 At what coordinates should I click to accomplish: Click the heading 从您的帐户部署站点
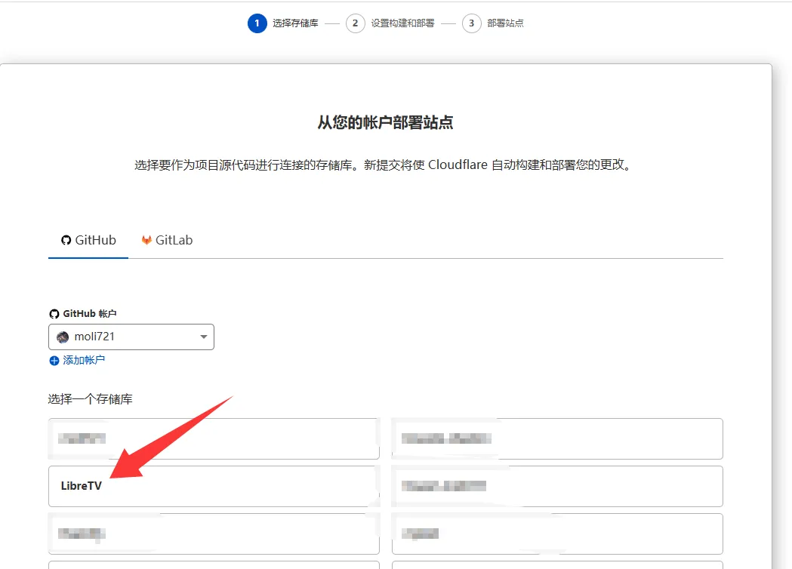click(385, 122)
